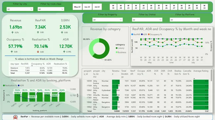Click the Business legend color dot
Screen dimensions: 215x120
(x=116, y=52)
